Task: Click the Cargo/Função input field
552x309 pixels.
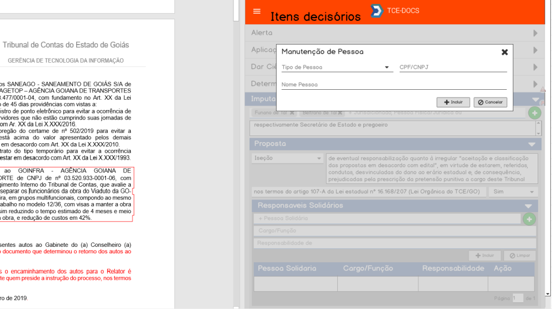Action: click(x=394, y=231)
